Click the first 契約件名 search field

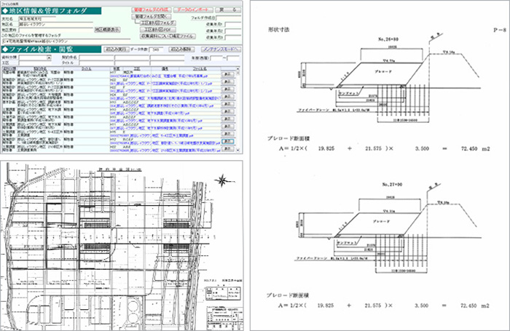coord(96,57)
